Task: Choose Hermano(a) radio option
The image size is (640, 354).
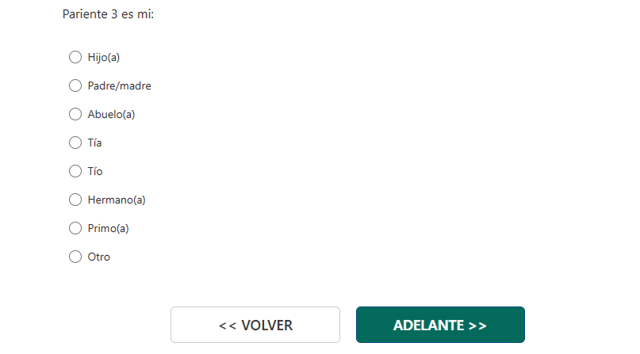Action: (75, 200)
